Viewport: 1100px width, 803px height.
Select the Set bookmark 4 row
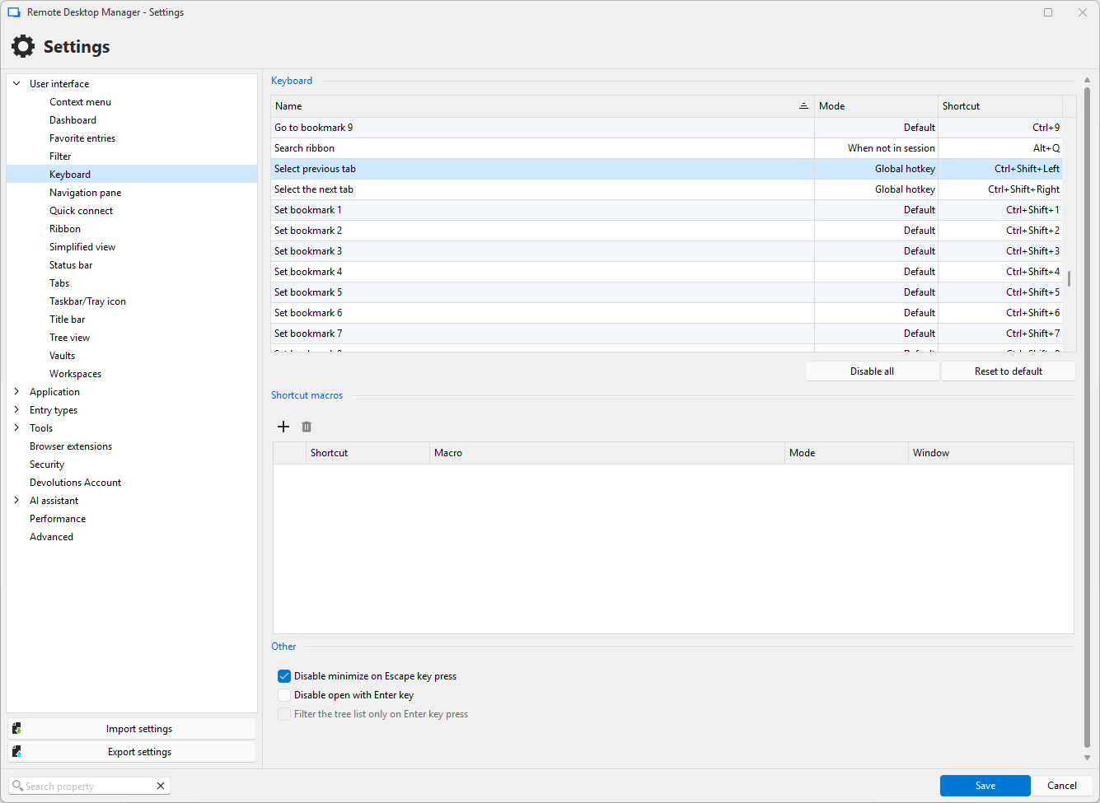667,272
